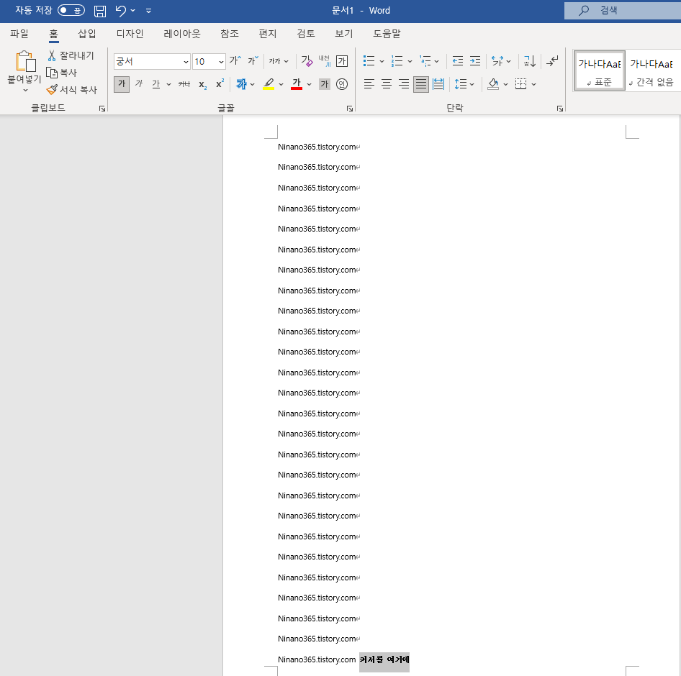This screenshot has width=681, height=676.
Task: Click the numbering list icon
Action: [397, 61]
